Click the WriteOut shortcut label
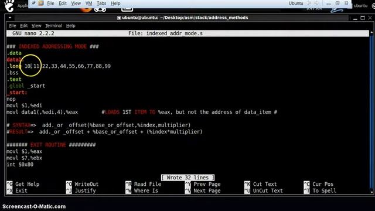 (87, 184)
